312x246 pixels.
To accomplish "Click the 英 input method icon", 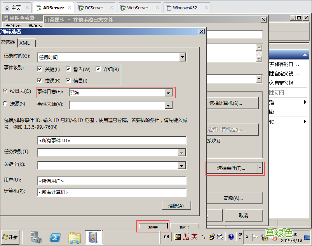I will [x=193, y=237].
